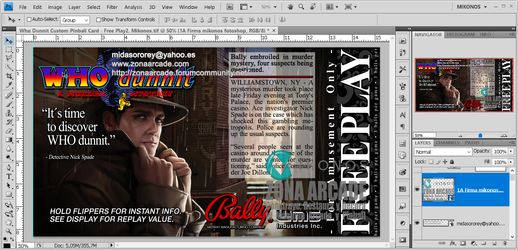The height and width of the screenshot is (250, 518).
Task: Open the Character panel icon
Action: [x=403, y=115]
